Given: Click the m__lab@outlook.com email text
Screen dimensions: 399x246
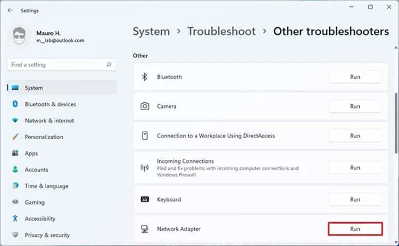Looking at the screenshot, I should click(x=60, y=40).
